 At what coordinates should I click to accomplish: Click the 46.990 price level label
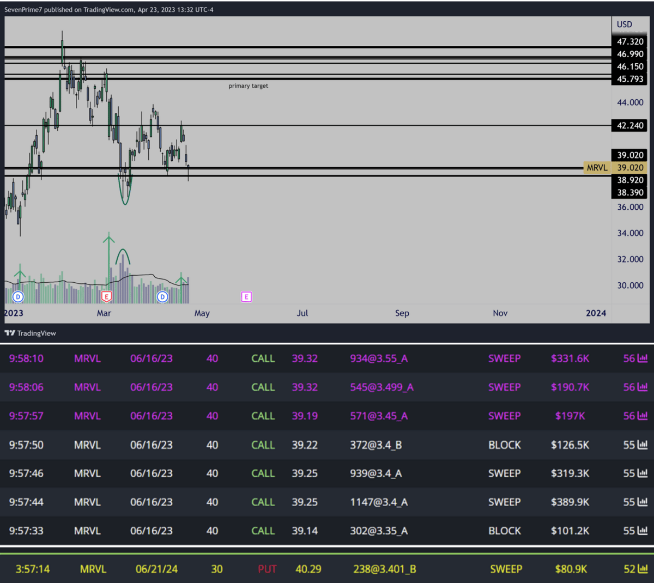pos(630,54)
